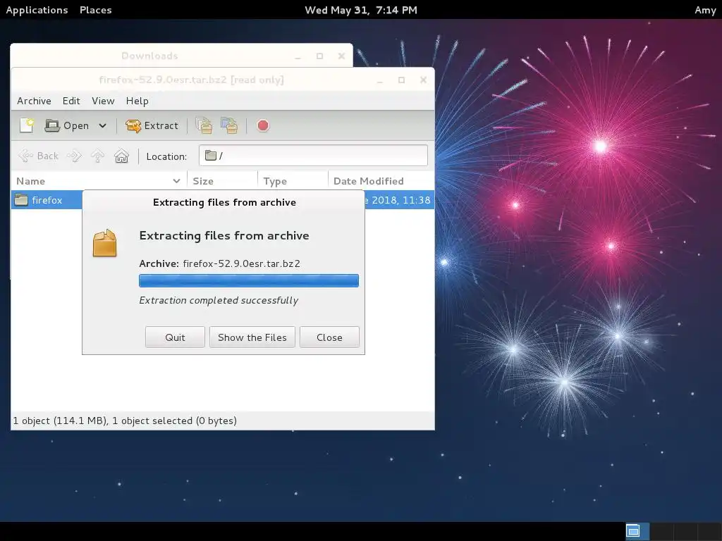The width and height of the screenshot is (722, 541).
Task: Expand the Open recent archives dropdown arrow
Action: tap(103, 125)
